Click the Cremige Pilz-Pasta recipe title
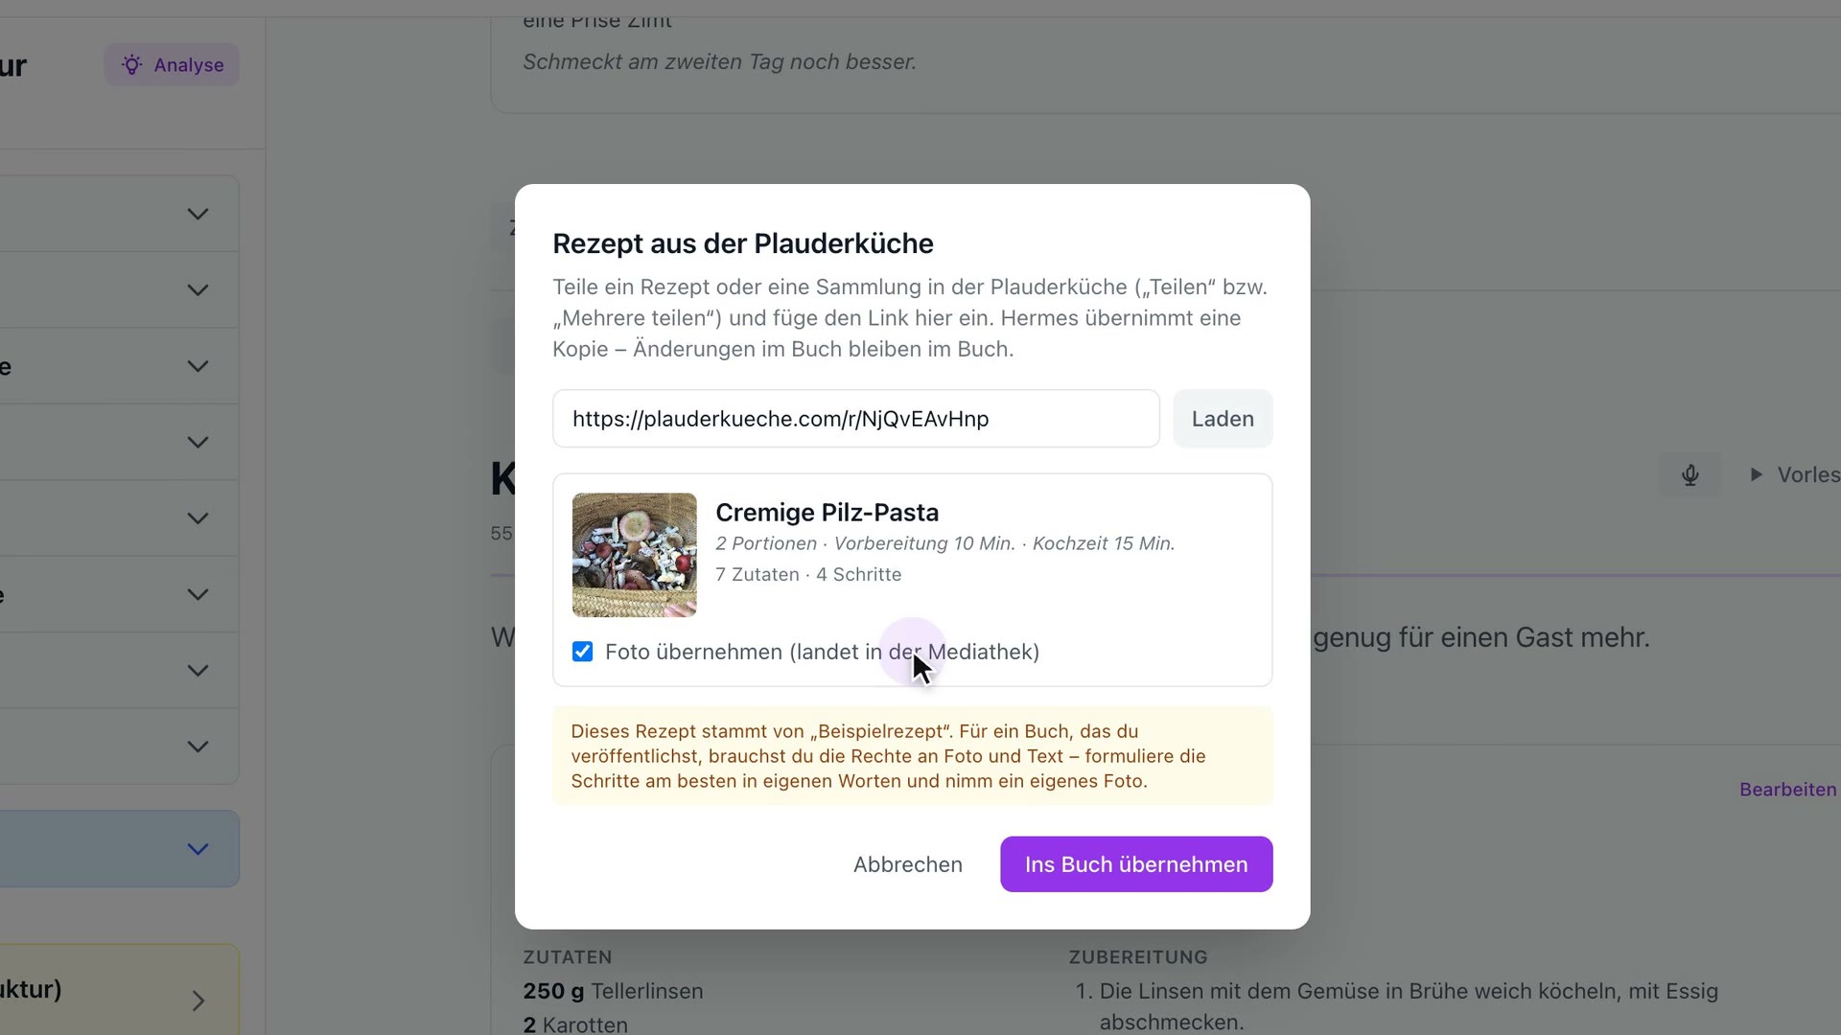 827,513
